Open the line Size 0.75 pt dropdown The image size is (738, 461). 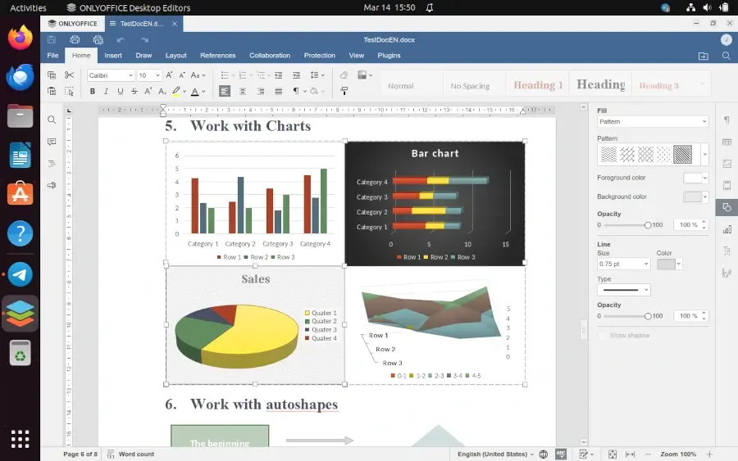click(623, 264)
